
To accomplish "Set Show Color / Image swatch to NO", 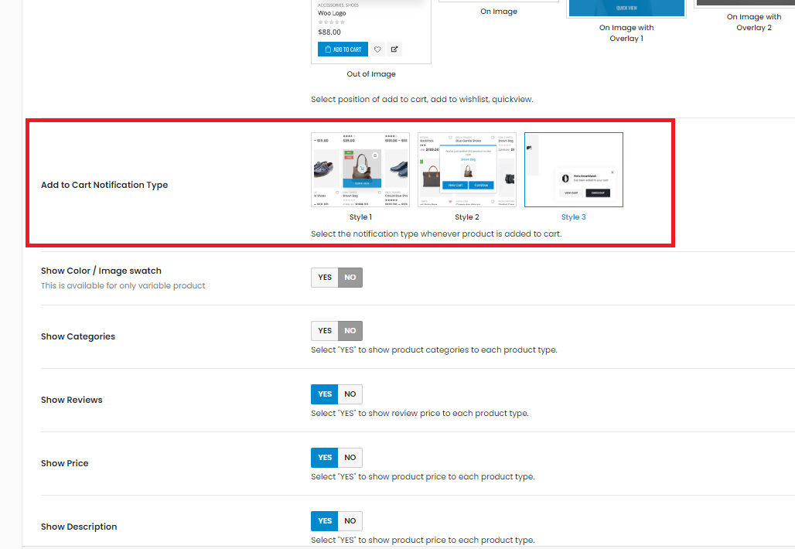I will pos(350,278).
